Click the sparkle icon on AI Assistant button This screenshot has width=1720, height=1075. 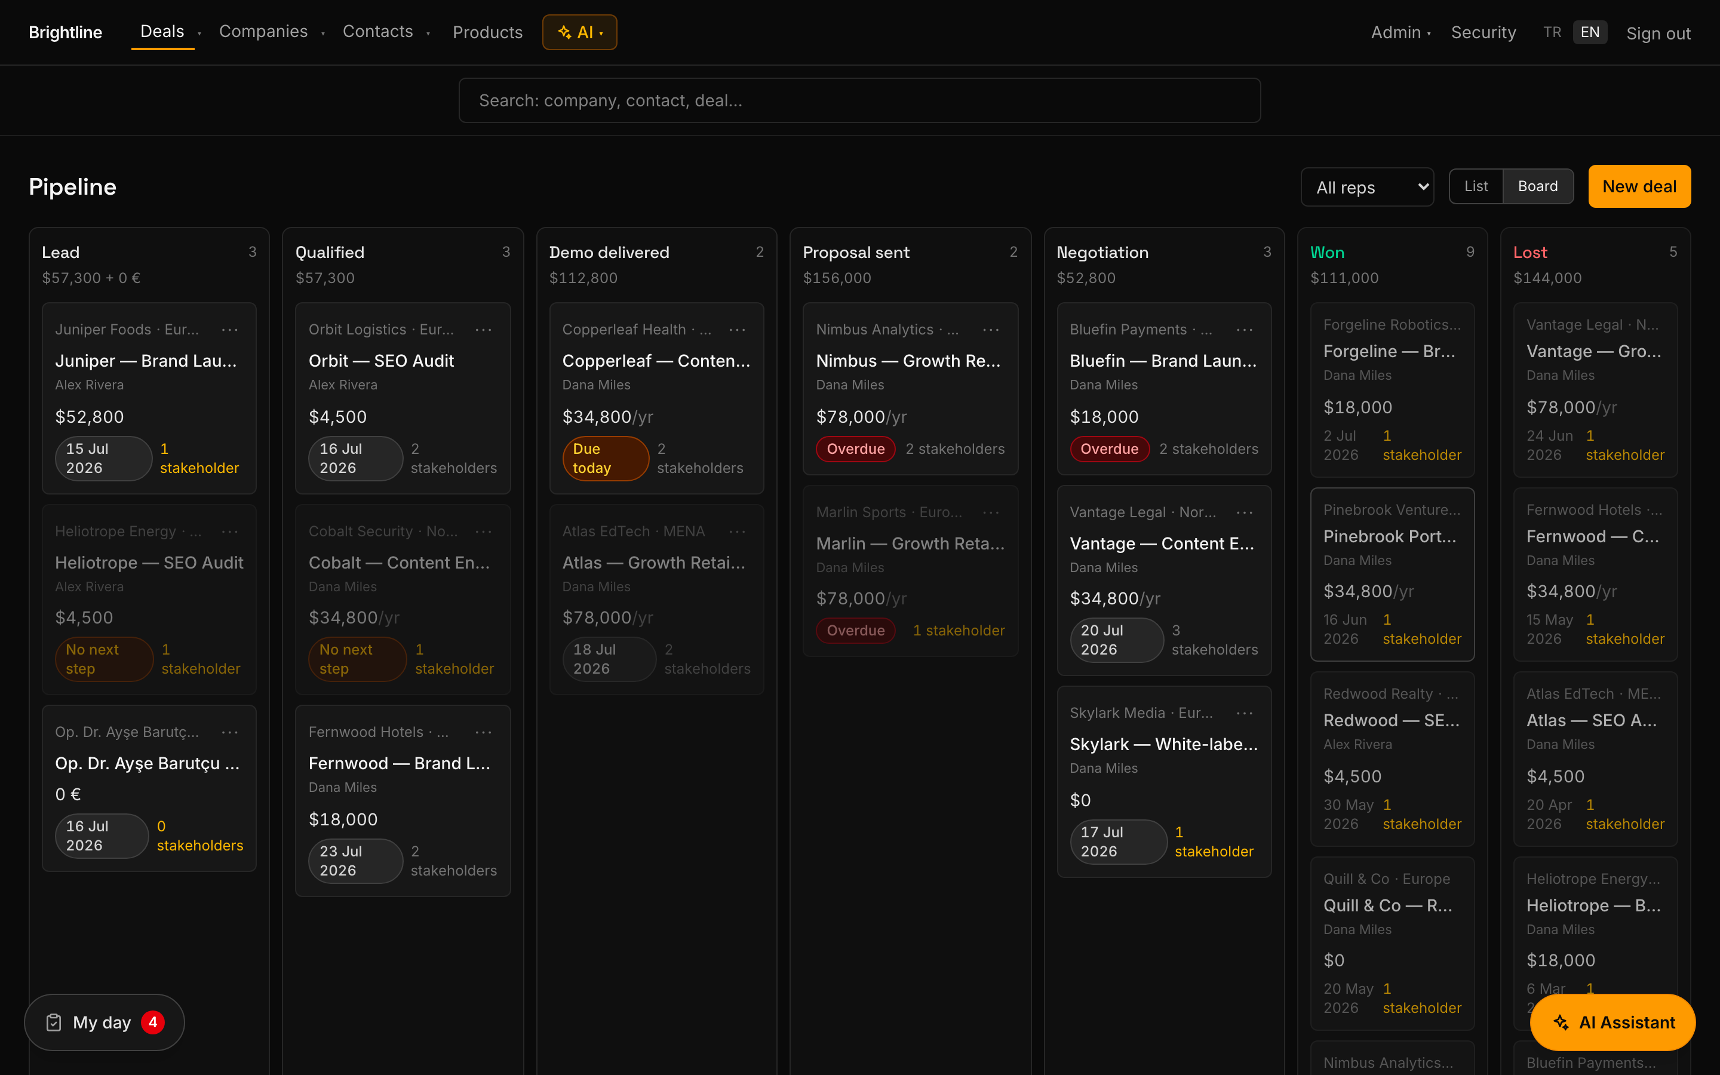[1561, 1022]
